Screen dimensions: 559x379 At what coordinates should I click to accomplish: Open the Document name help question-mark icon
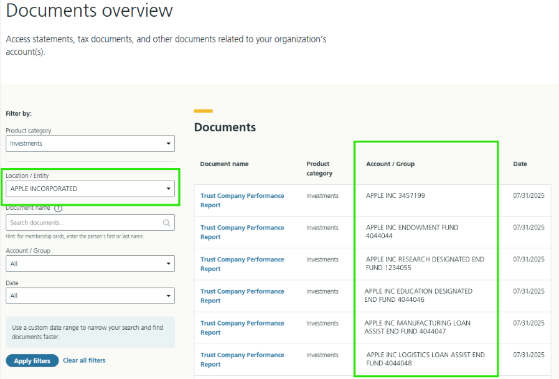click(x=58, y=208)
